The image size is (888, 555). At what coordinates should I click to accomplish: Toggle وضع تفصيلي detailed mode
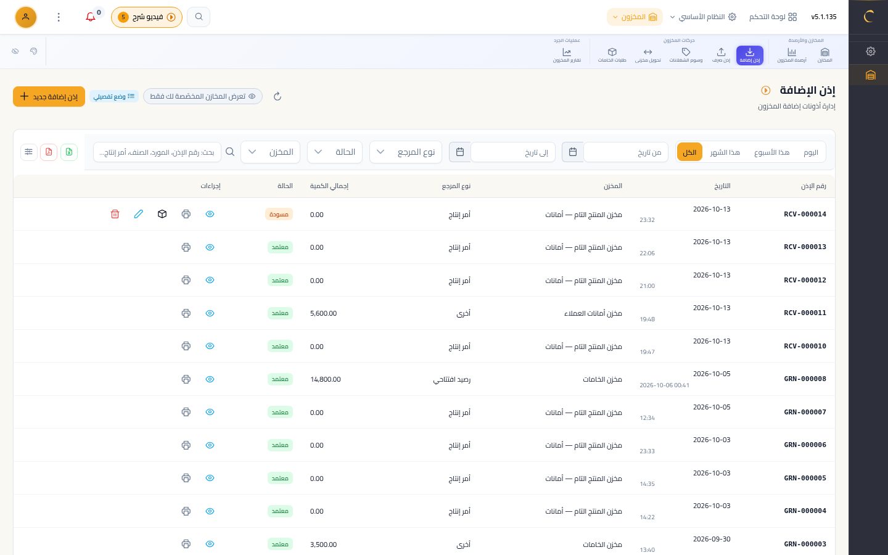114,96
